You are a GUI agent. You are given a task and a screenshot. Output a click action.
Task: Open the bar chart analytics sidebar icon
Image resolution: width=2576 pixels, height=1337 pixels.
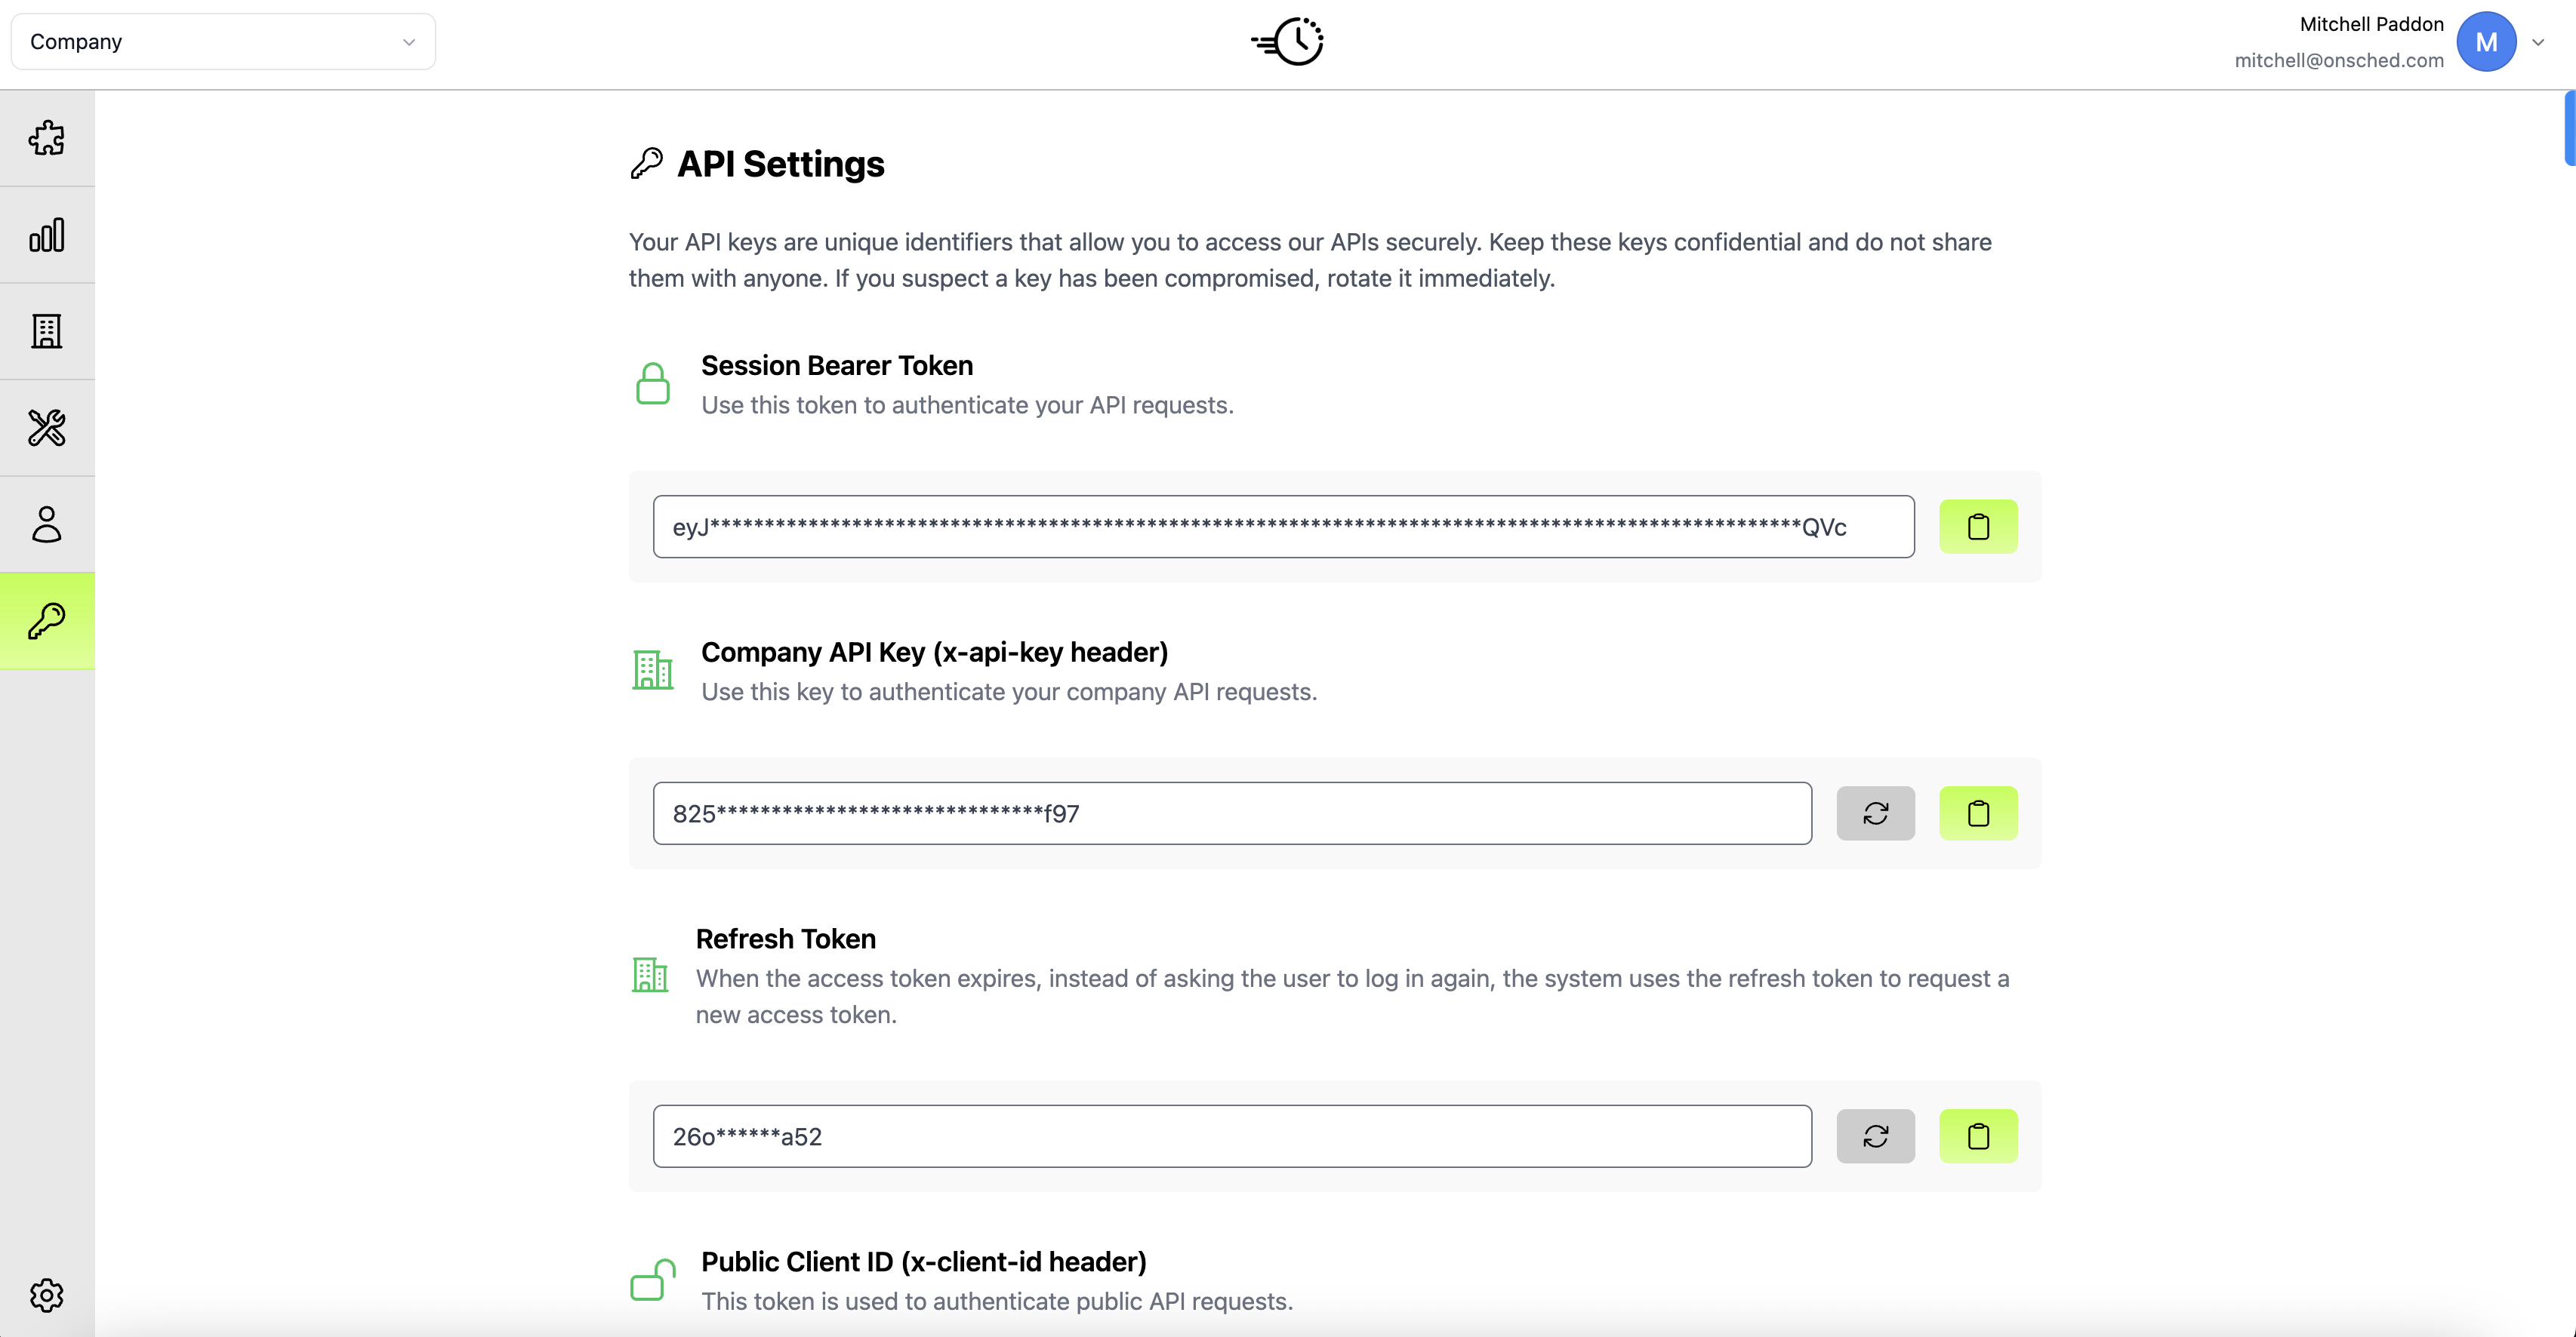click(47, 235)
